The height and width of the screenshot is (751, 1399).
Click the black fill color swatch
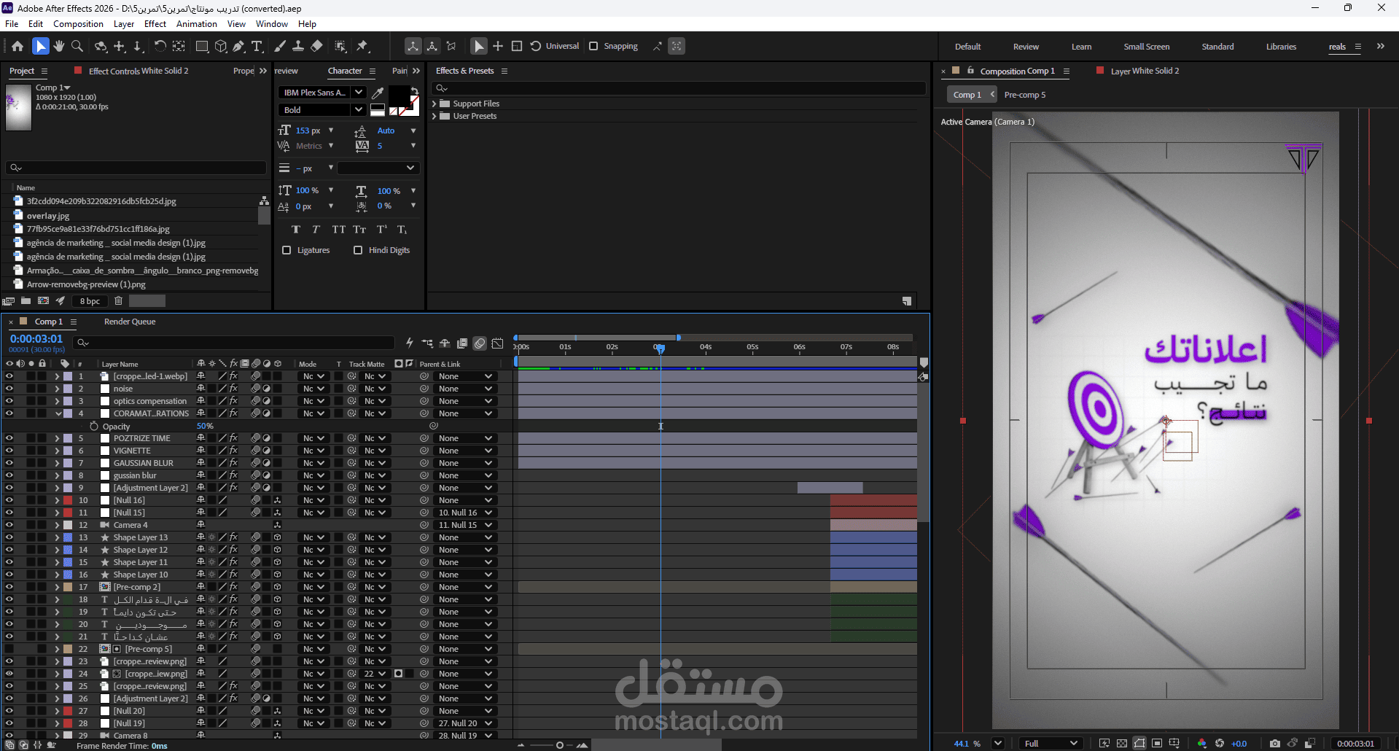[399, 96]
